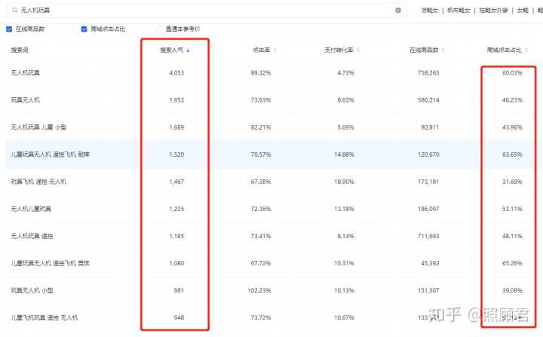Click click-rate value 82.21%
Image resolution: width=543 pixels, height=337 pixels.
point(261,127)
